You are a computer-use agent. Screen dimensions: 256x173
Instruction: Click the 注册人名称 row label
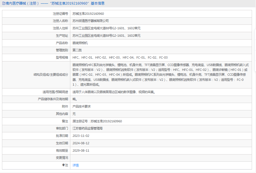(60, 21)
